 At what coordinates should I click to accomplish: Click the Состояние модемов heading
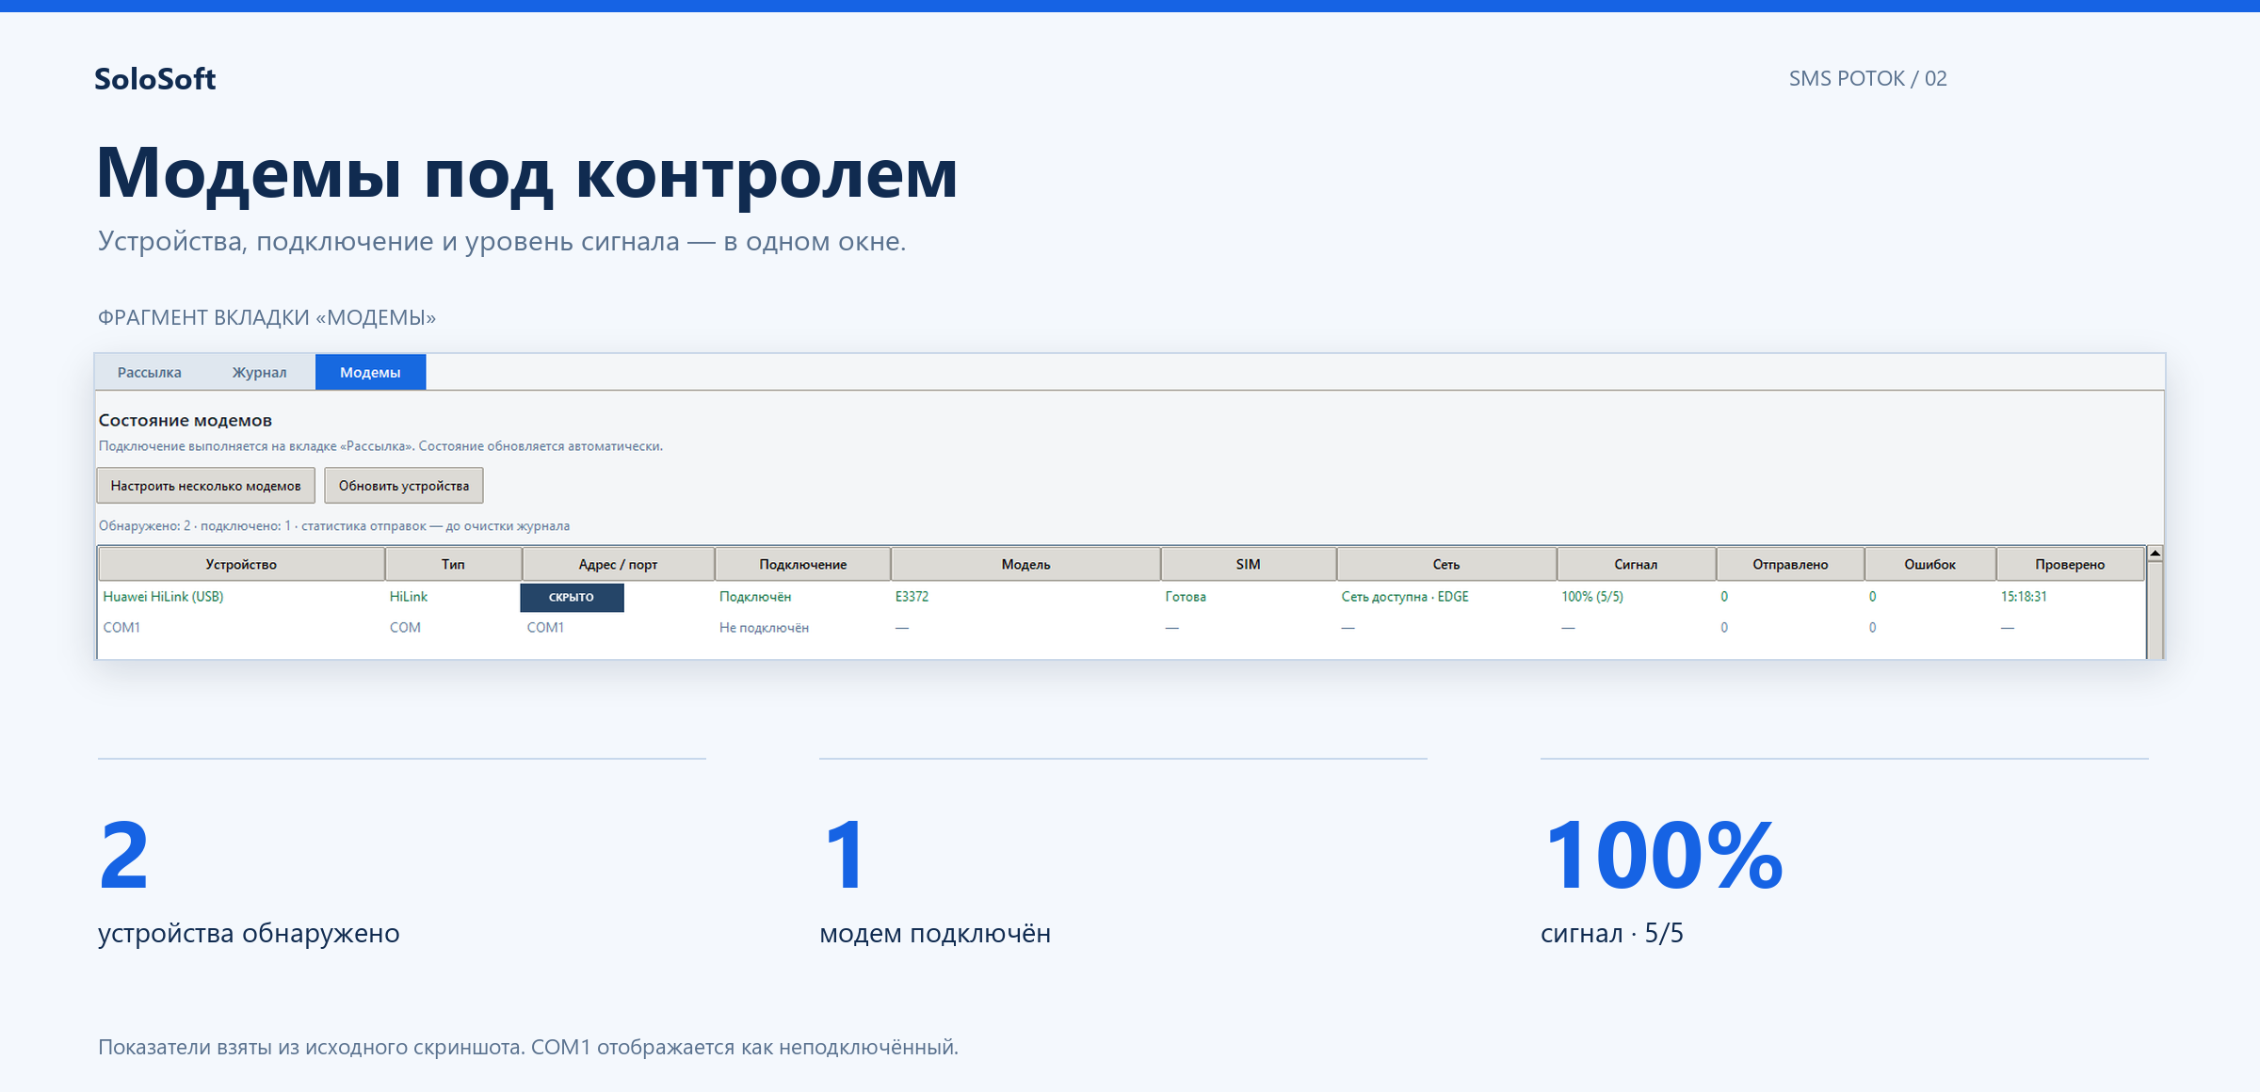(x=186, y=420)
